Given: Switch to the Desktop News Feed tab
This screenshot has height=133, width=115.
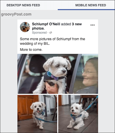Looking at the screenshot, I should coord(23,5).
